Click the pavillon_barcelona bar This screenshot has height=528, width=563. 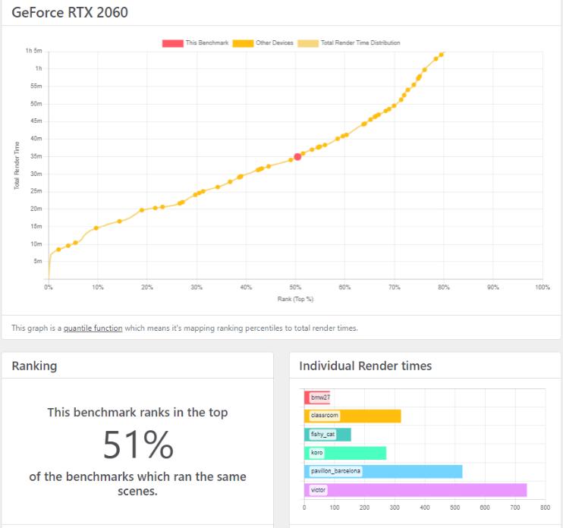pos(383,472)
